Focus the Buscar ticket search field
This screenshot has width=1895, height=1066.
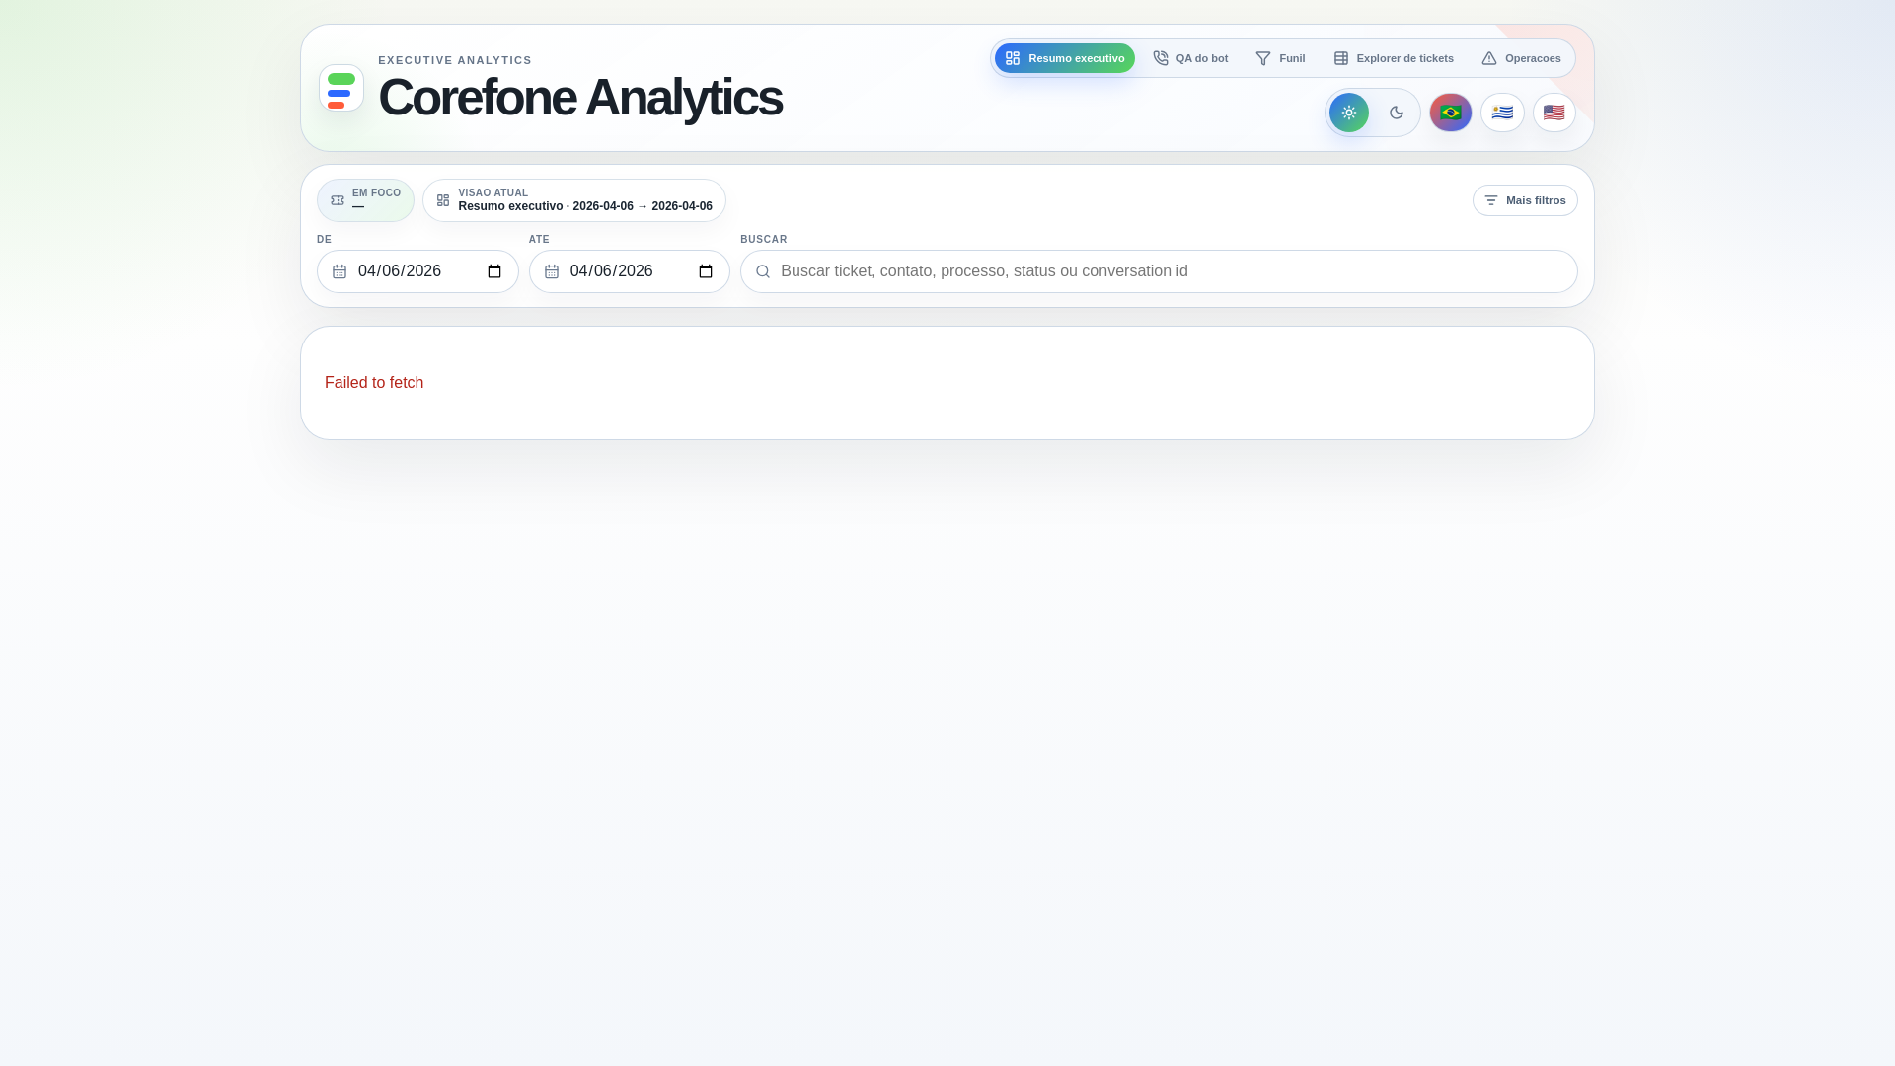point(1159,271)
